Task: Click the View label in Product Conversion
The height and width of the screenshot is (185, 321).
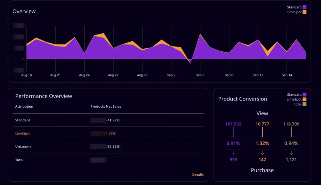Action: (262, 113)
